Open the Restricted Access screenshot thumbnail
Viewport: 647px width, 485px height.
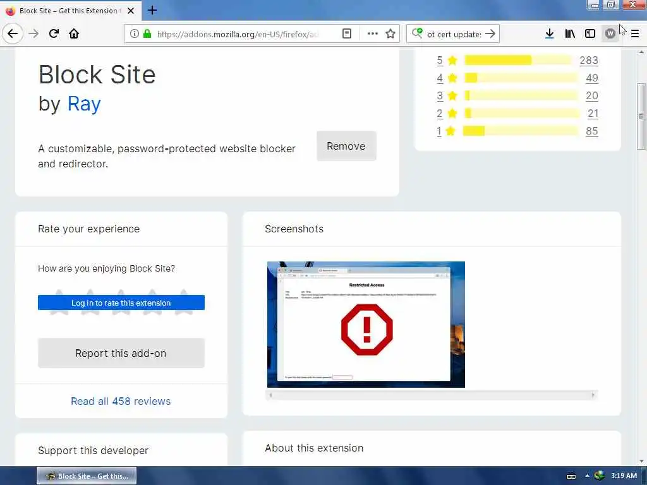point(366,325)
